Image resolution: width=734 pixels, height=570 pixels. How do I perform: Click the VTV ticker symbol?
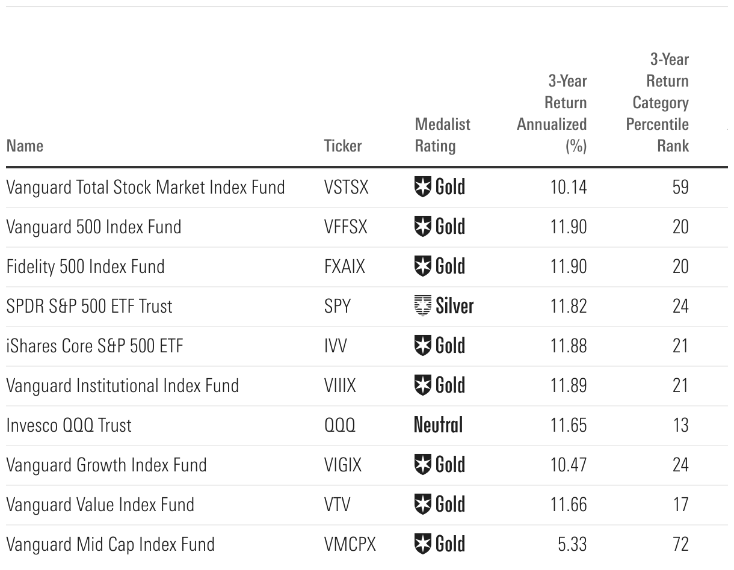click(x=337, y=504)
